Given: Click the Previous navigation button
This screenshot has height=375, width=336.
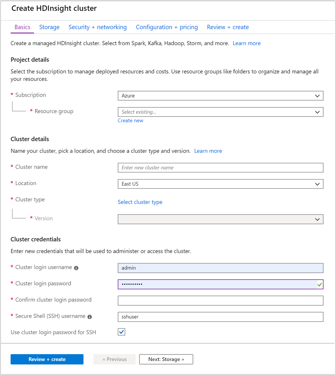Looking at the screenshot, I should (114, 359).
